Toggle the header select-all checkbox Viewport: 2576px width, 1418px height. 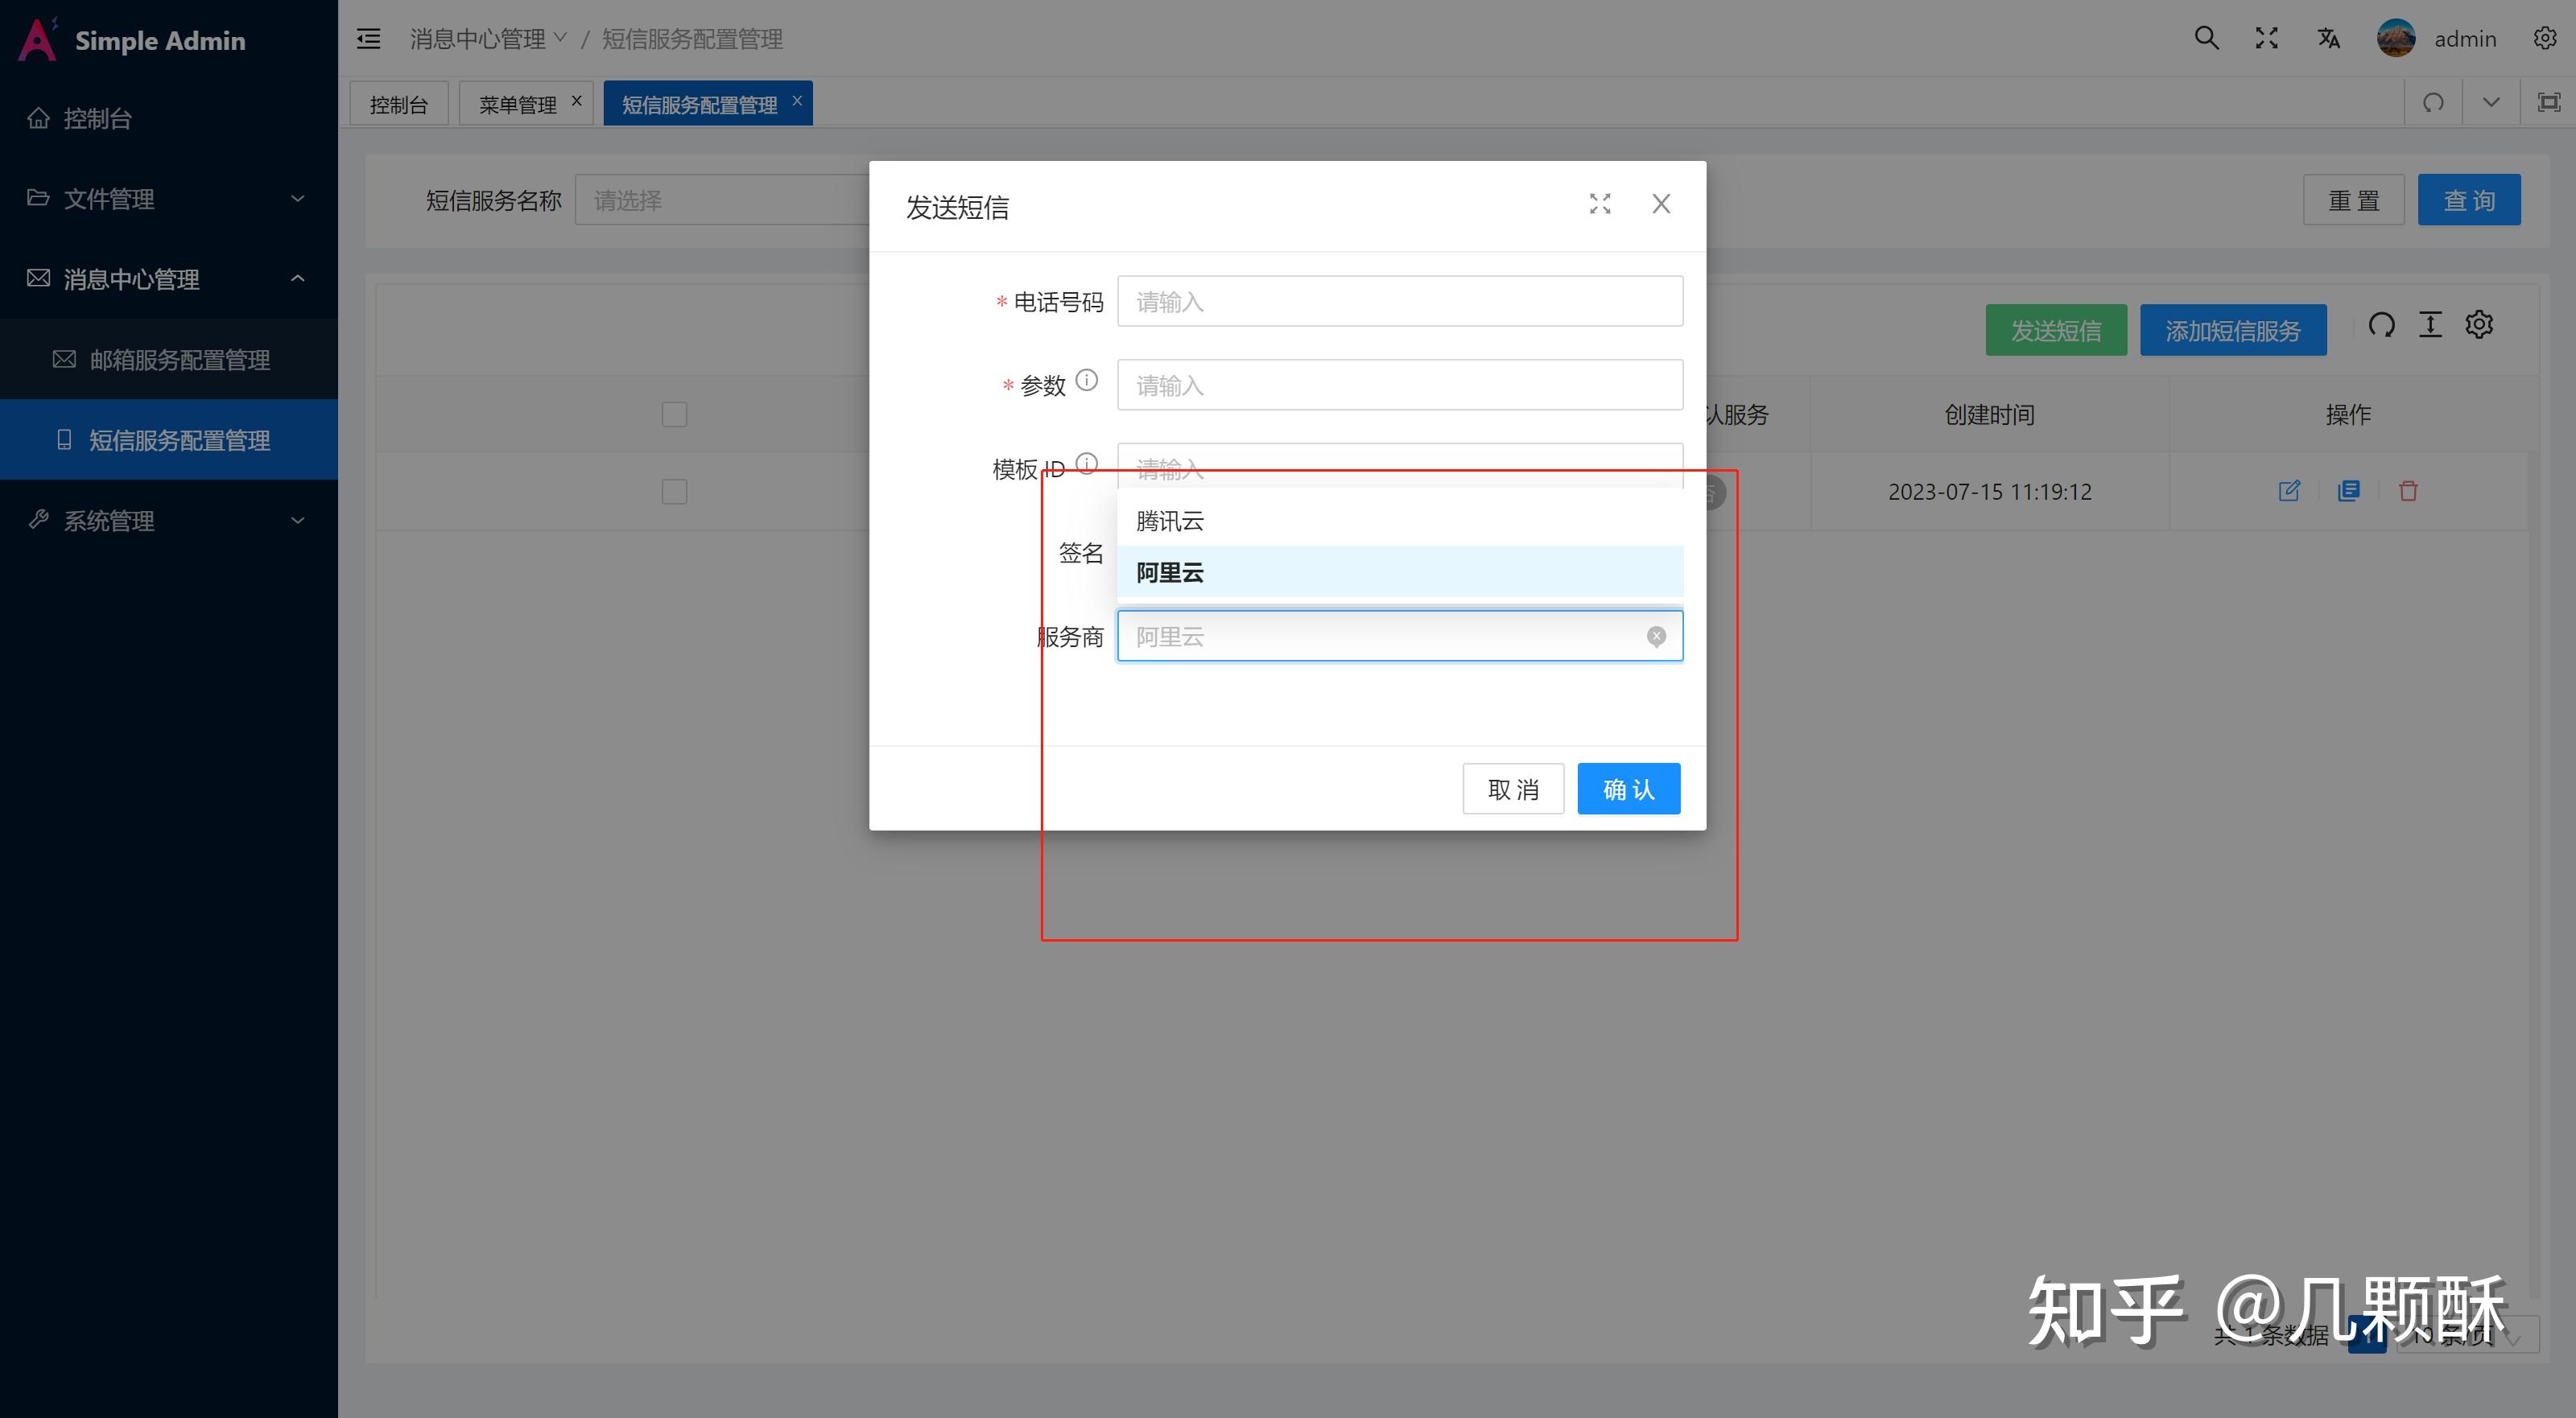pyautogui.click(x=674, y=413)
